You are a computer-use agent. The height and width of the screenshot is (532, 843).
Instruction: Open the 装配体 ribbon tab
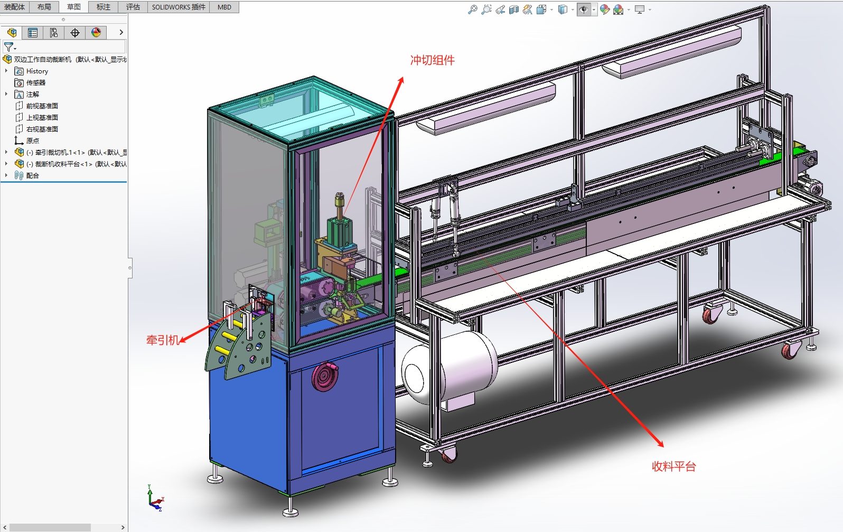coord(15,7)
